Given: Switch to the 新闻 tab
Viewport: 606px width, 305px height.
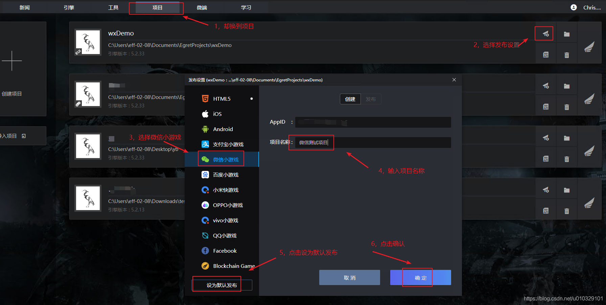Looking at the screenshot, I should click(24, 7).
